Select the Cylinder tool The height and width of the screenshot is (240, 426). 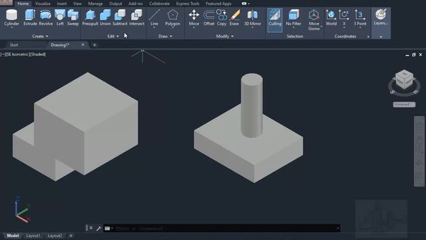click(x=12, y=18)
